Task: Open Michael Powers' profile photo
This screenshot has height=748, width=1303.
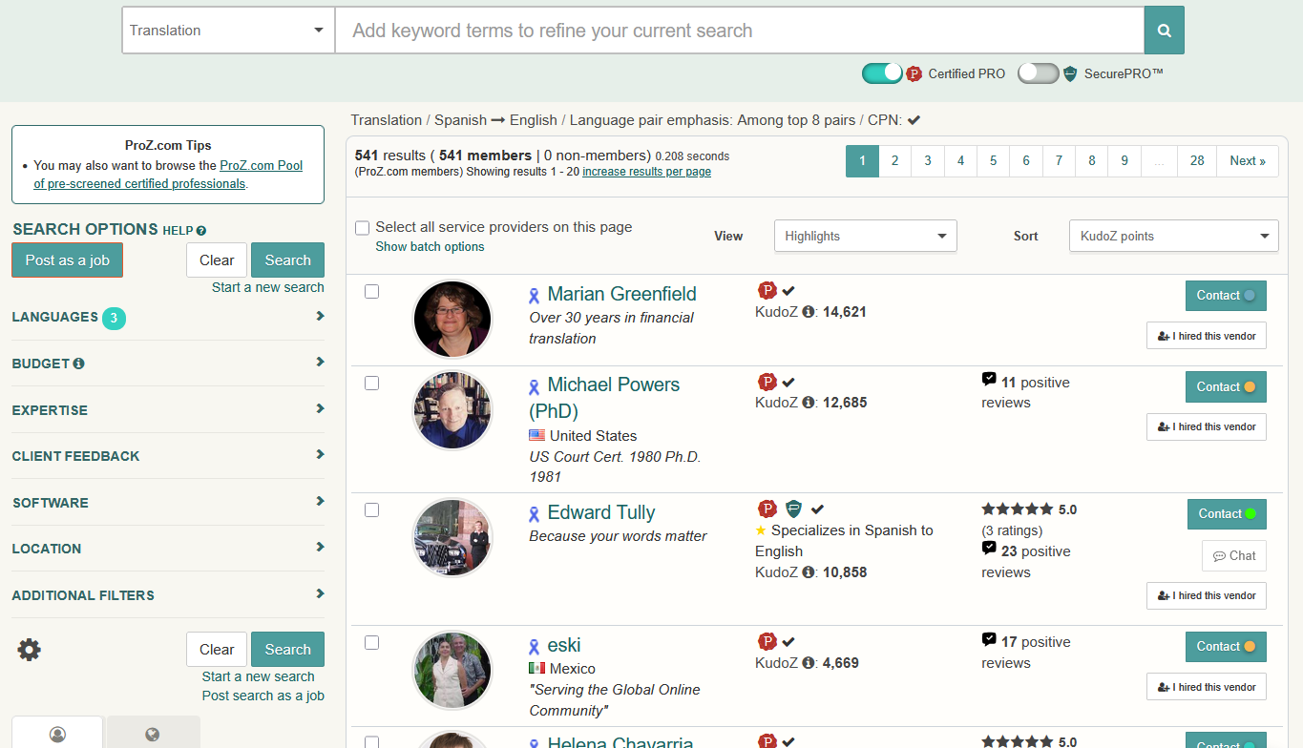Action: [x=452, y=410]
